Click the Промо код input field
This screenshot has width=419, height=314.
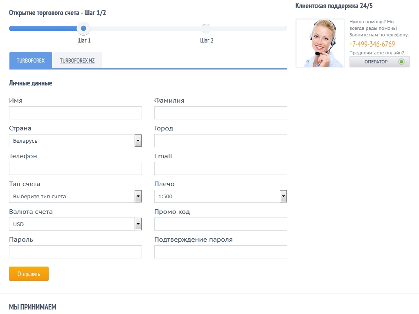pyautogui.click(x=221, y=224)
